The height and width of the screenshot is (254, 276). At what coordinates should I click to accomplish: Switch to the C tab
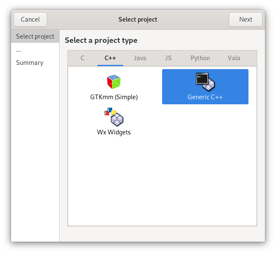[x=82, y=58]
